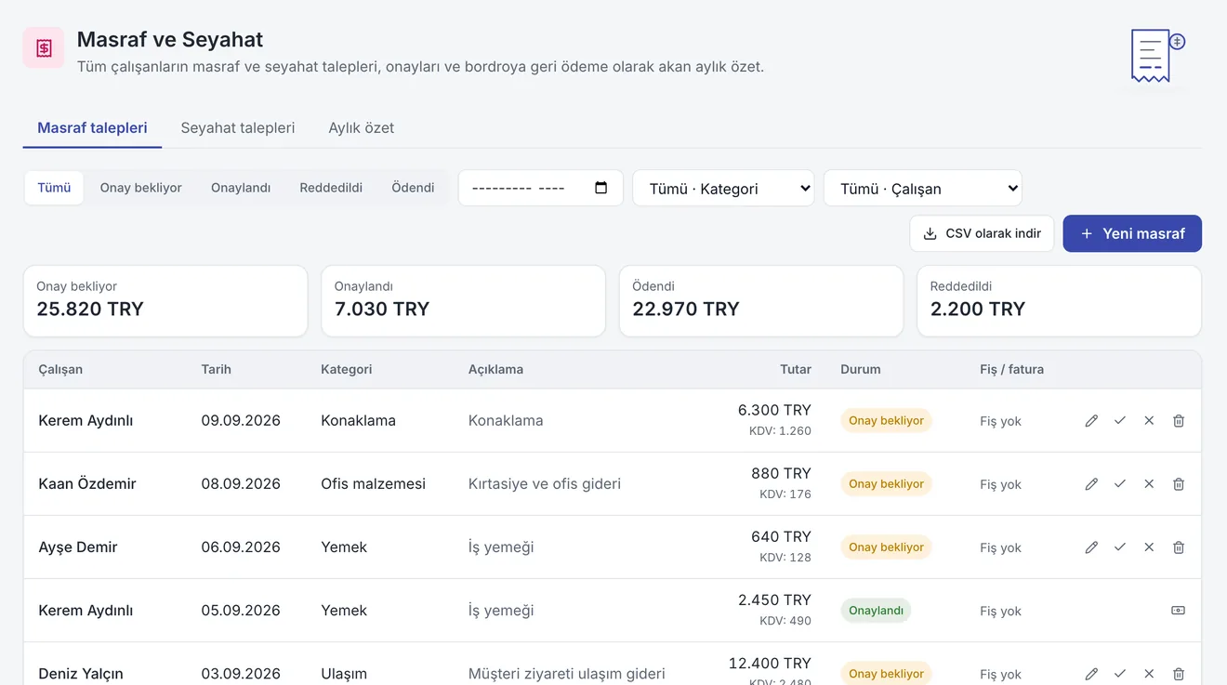Click the Çalışan column header
The height and width of the screenshot is (685, 1227).
[60, 370]
